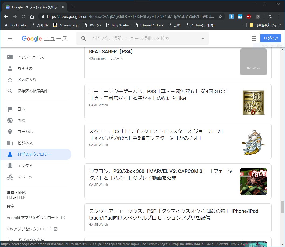Open the BEAT SABER [PS4] article
The width and height of the screenshot is (285, 247).
[111, 52]
